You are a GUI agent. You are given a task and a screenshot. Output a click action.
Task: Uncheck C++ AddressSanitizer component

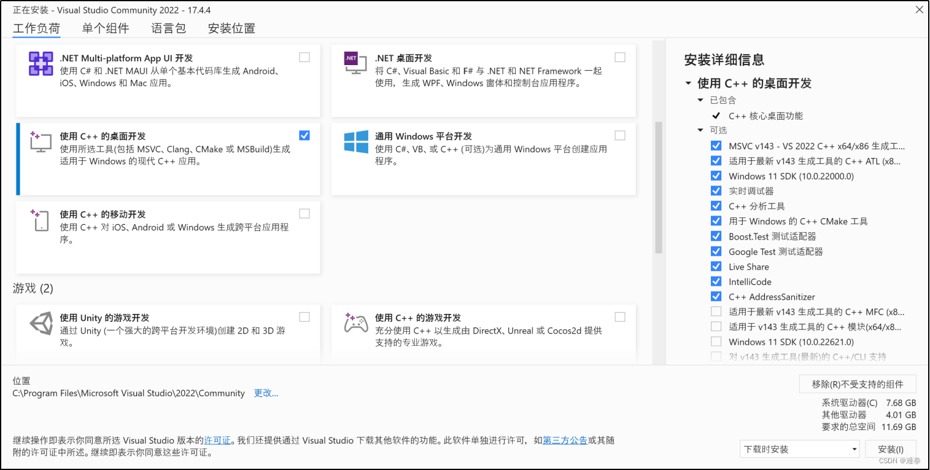pyautogui.click(x=716, y=296)
